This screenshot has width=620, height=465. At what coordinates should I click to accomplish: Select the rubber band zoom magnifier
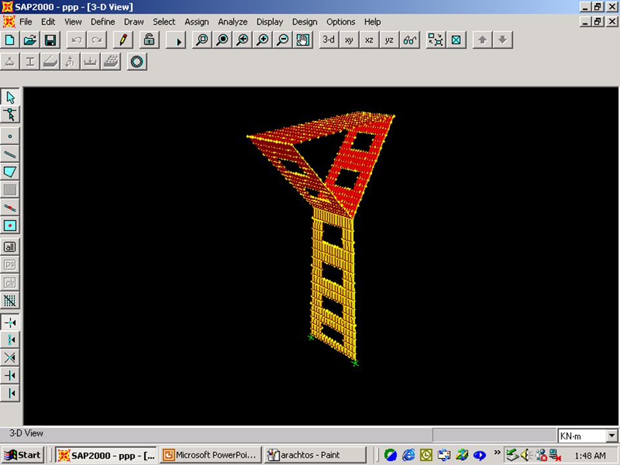[x=202, y=40]
